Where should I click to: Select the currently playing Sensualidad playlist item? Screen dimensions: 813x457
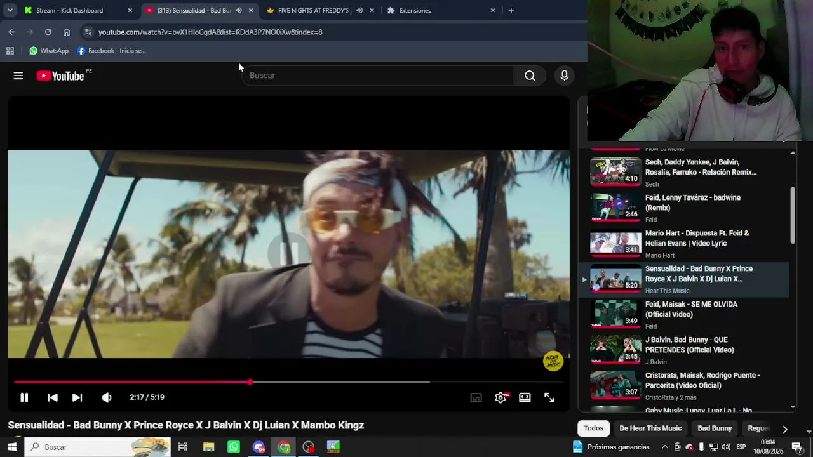click(685, 280)
